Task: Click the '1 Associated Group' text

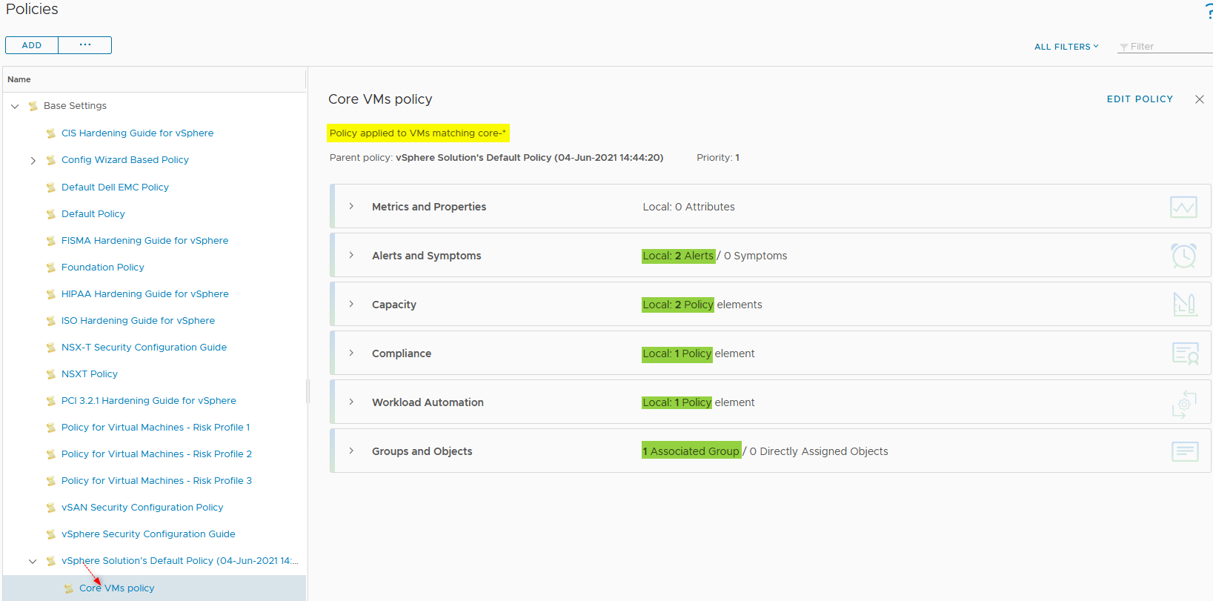Action: coord(691,451)
